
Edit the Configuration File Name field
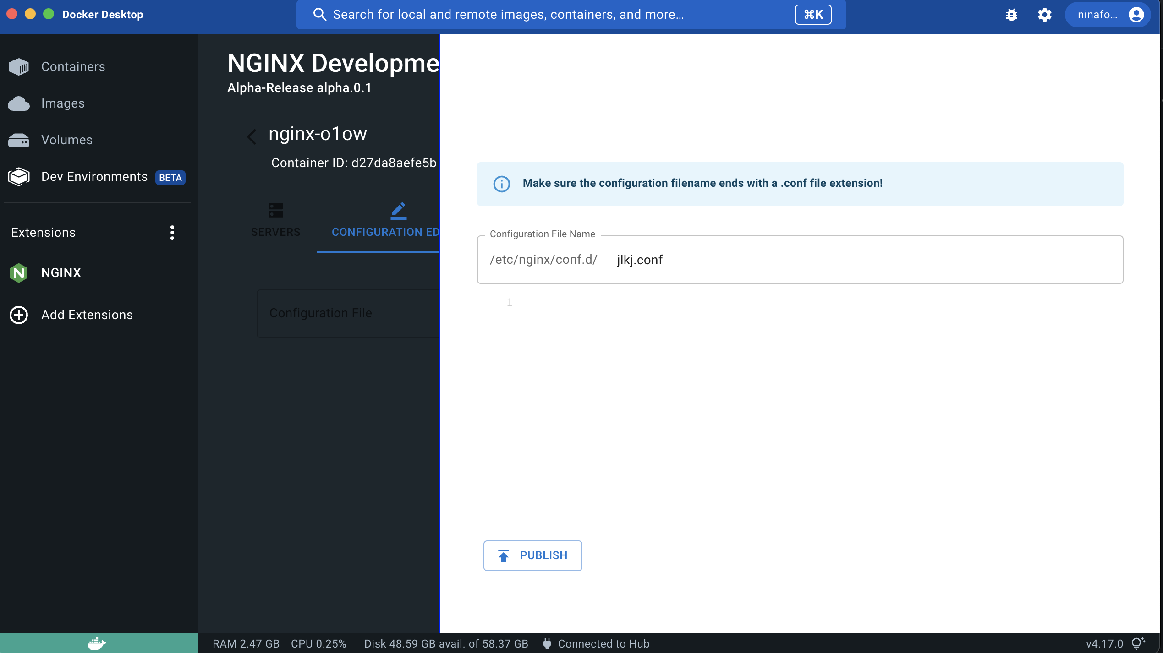pyautogui.click(x=800, y=260)
